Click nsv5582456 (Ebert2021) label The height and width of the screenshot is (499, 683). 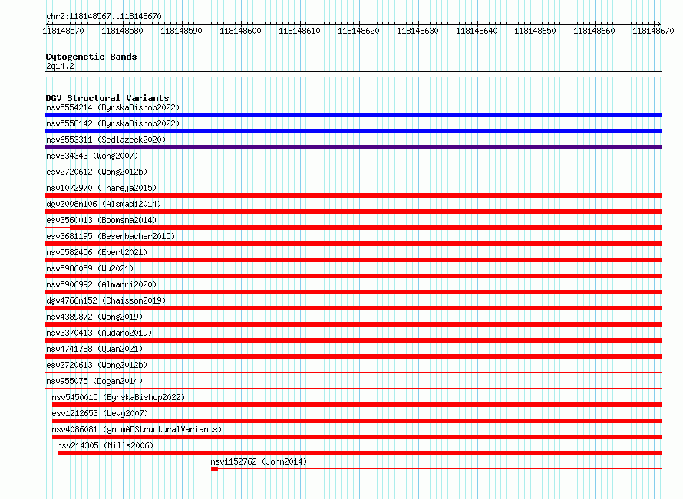click(97, 252)
